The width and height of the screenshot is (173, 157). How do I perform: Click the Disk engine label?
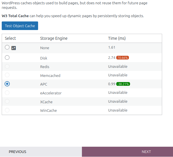tap(44, 58)
